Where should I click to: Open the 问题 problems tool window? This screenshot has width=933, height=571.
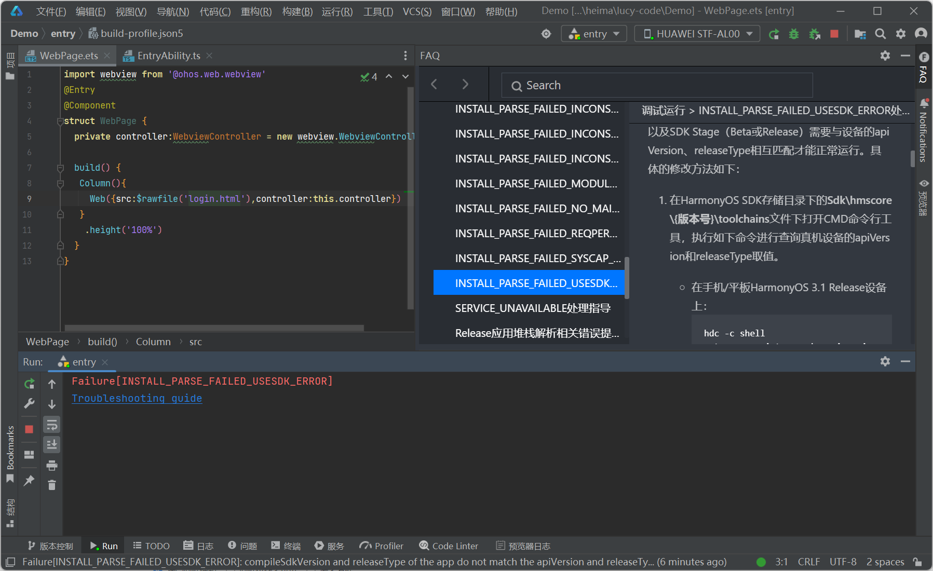coord(242,546)
